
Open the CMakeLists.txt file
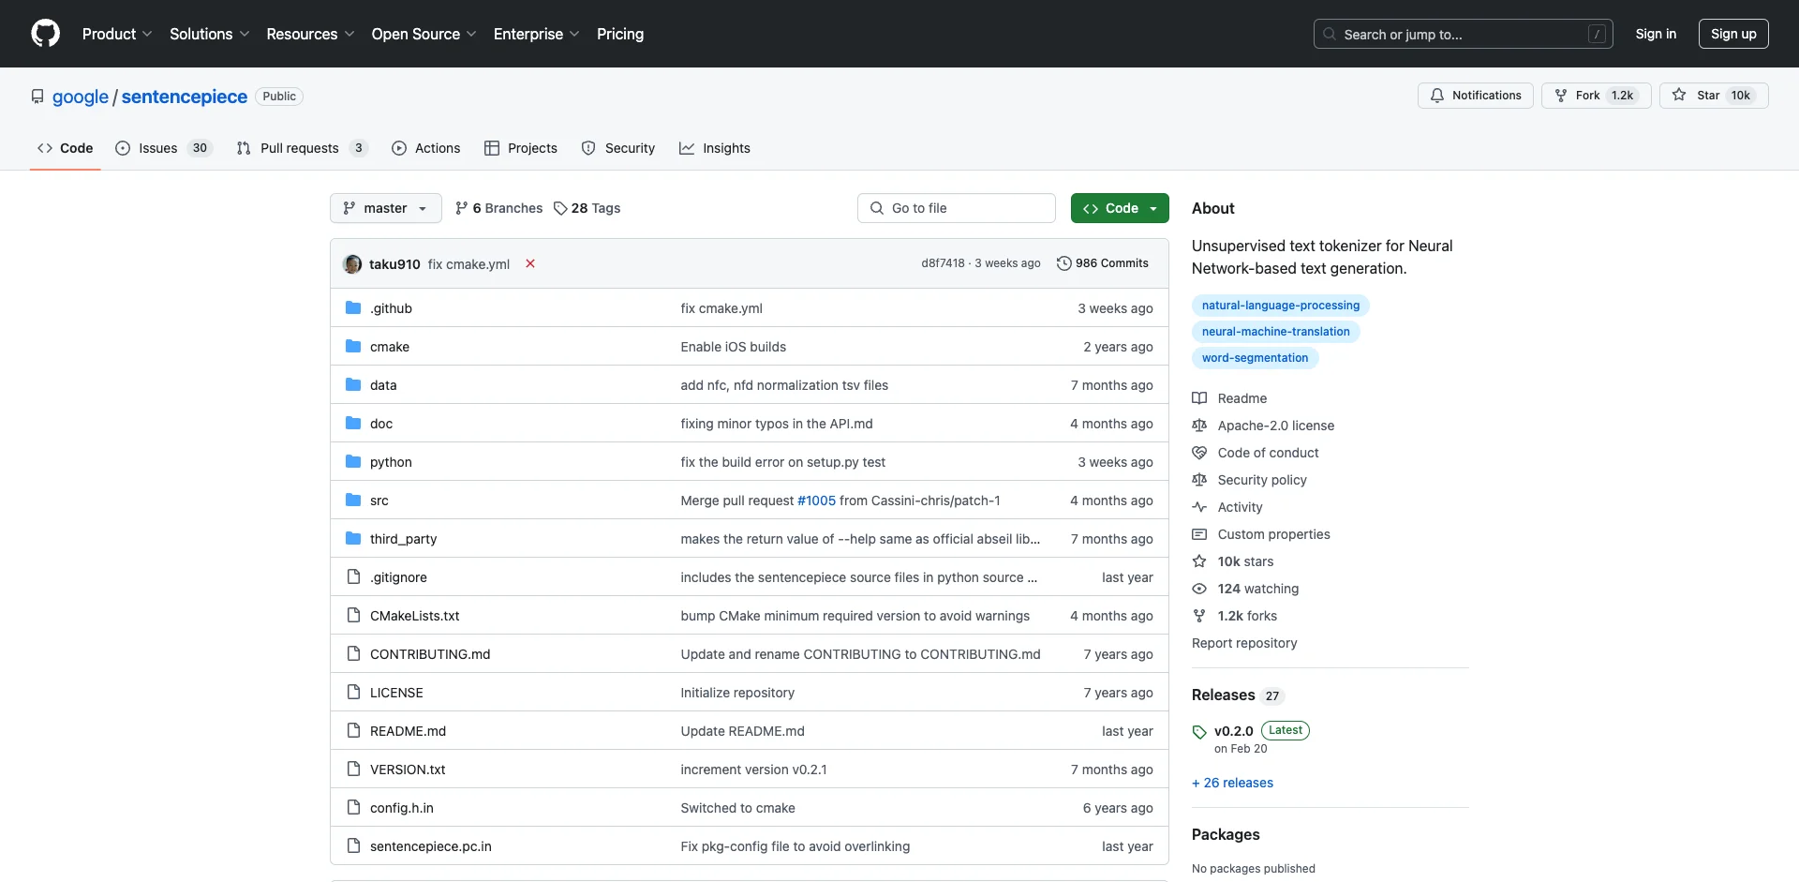coord(415,616)
